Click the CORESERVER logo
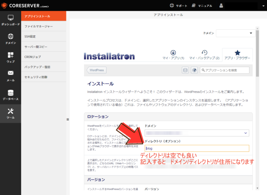Image resolution: width=267 pixels, height=195 pixels. 25,5
